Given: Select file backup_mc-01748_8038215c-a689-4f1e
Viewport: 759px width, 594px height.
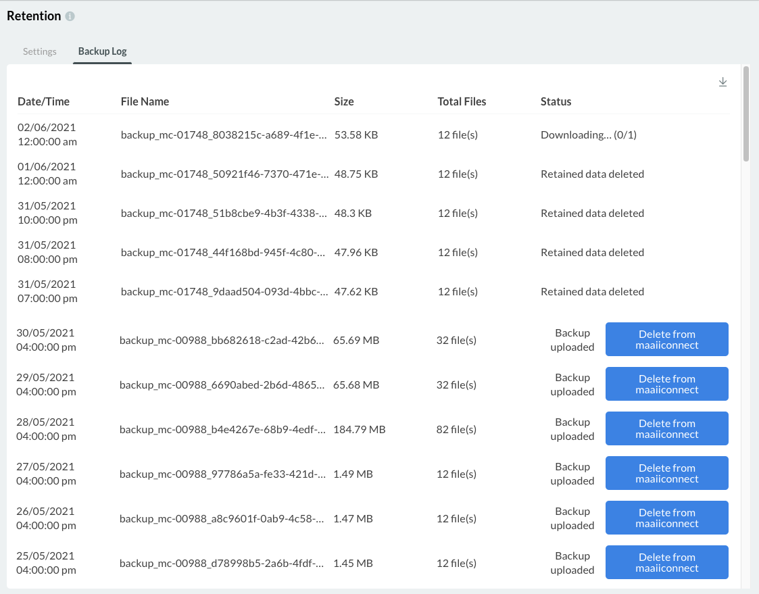Looking at the screenshot, I should [x=224, y=135].
